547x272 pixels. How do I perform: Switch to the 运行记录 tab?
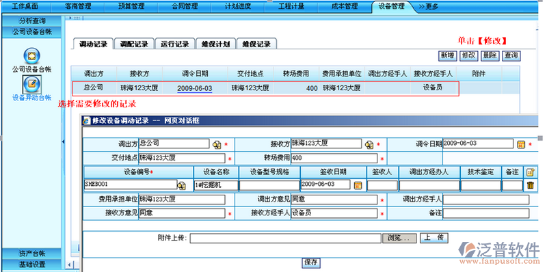tap(175, 44)
